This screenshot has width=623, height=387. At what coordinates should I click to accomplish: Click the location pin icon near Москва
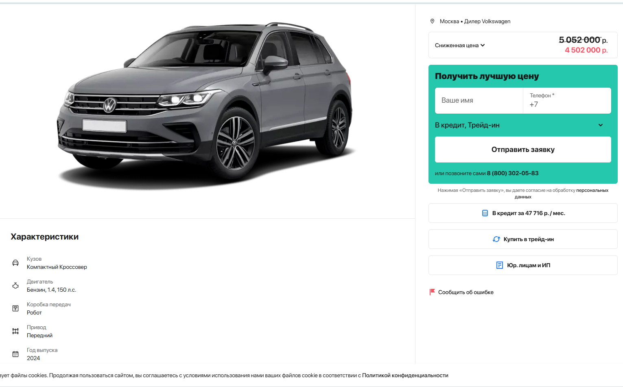432,21
